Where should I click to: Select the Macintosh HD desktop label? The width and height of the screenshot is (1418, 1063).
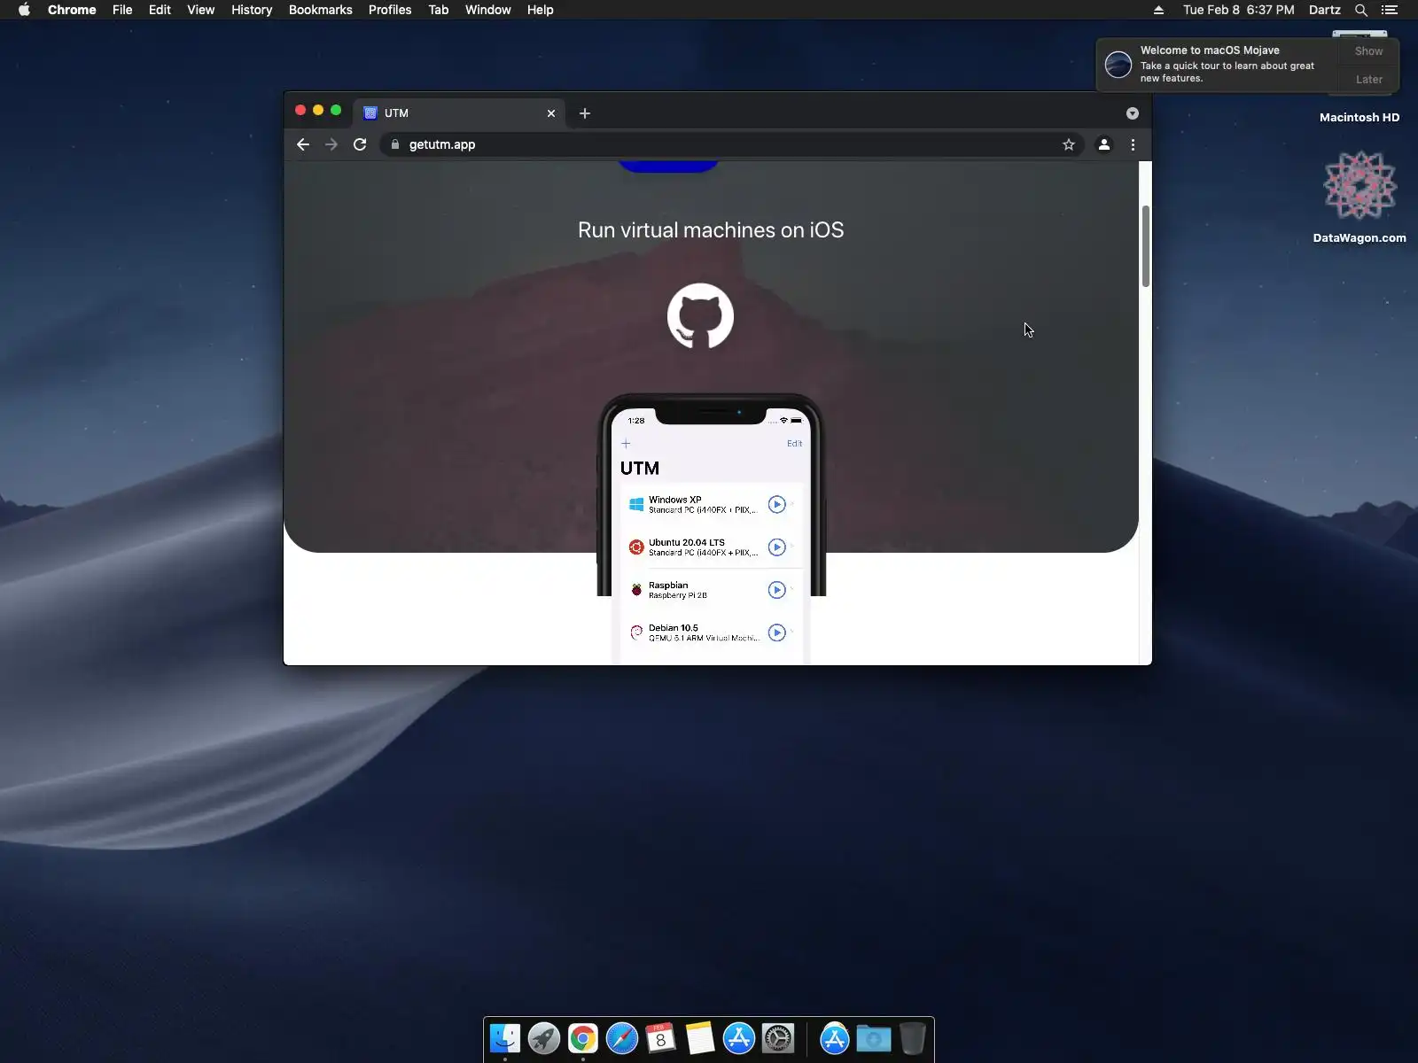[x=1360, y=117]
